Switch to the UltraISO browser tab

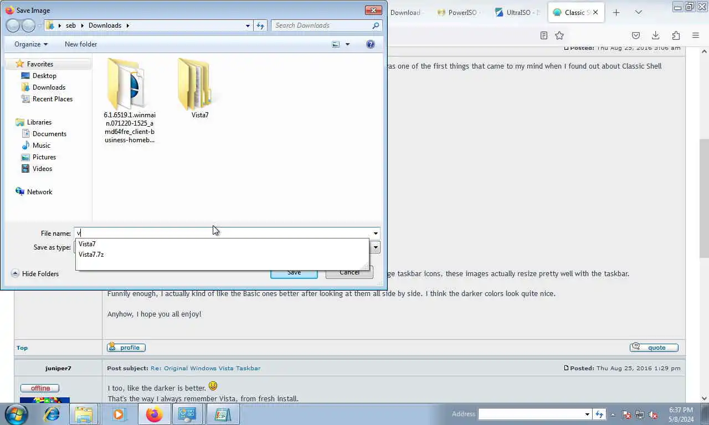[x=517, y=13]
